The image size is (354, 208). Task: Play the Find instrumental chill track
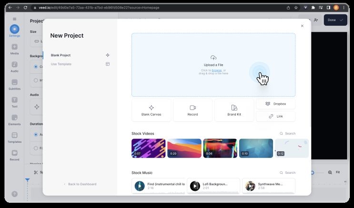coord(140,186)
